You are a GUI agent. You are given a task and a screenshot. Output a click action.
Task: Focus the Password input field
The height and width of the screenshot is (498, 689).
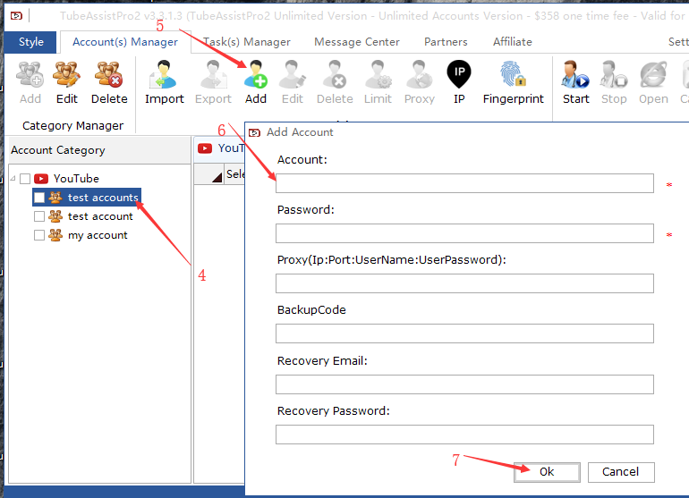point(464,233)
